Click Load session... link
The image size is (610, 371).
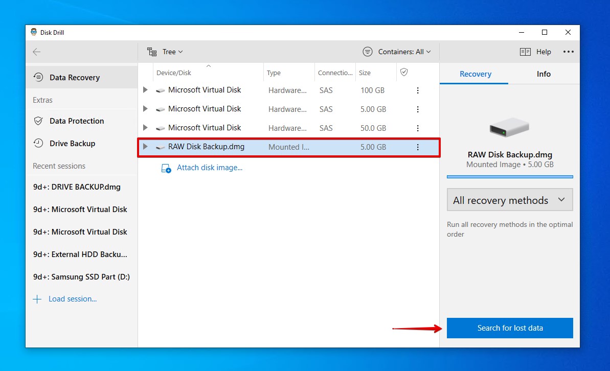point(73,299)
